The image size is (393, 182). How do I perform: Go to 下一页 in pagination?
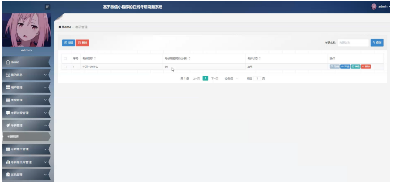pyautogui.click(x=214, y=79)
